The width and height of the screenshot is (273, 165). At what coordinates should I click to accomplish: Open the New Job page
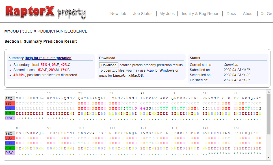(118, 14)
